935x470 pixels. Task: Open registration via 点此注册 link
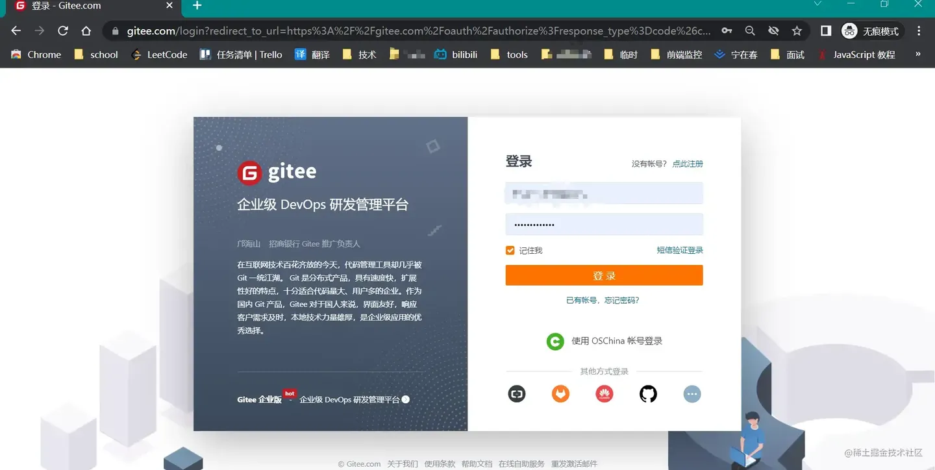pyautogui.click(x=689, y=164)
